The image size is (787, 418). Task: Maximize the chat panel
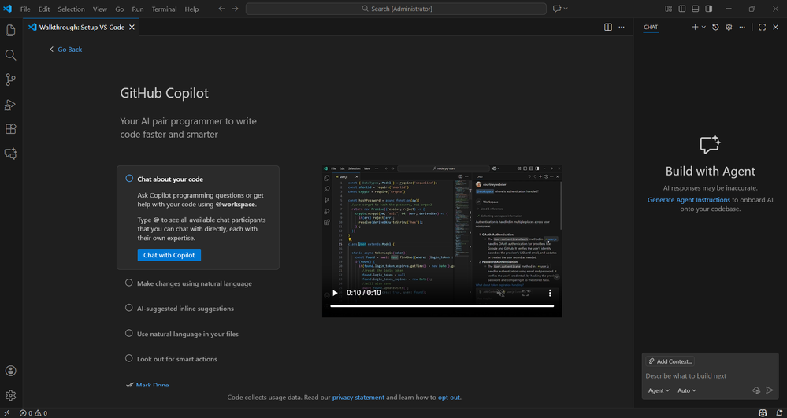(x=762, y=27)
